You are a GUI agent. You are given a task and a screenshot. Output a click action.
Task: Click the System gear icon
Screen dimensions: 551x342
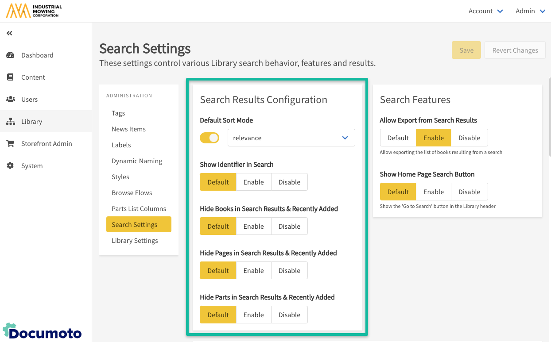(10, 166)
